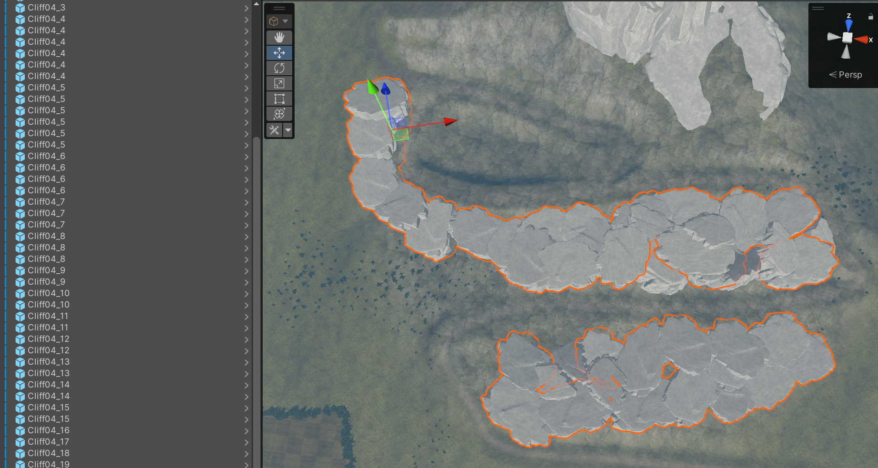Open the tool context dropdown with cube icon

click(279, 21)
